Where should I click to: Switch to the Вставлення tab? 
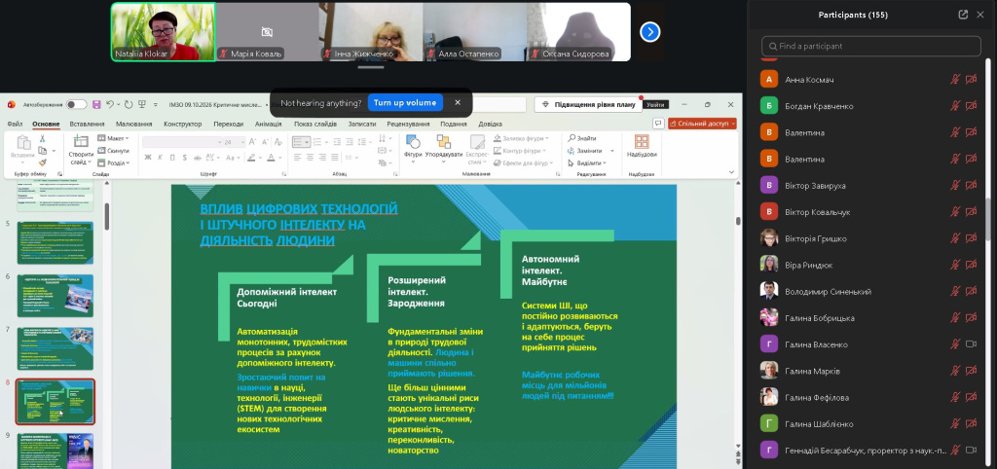(87, 124)
